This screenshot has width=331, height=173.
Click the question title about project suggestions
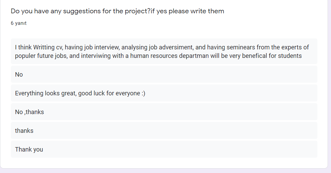pyautogui.click(x=117, y=11)
